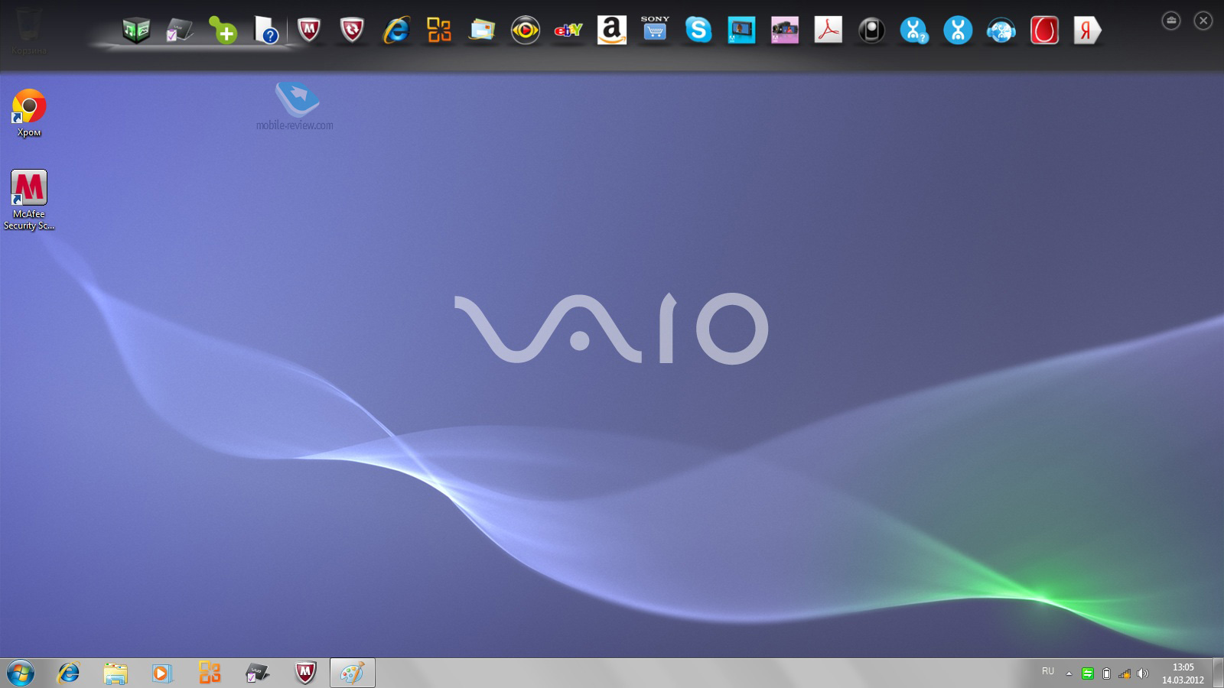Open the pink Adobe video camera icon

tap(785, 31)
